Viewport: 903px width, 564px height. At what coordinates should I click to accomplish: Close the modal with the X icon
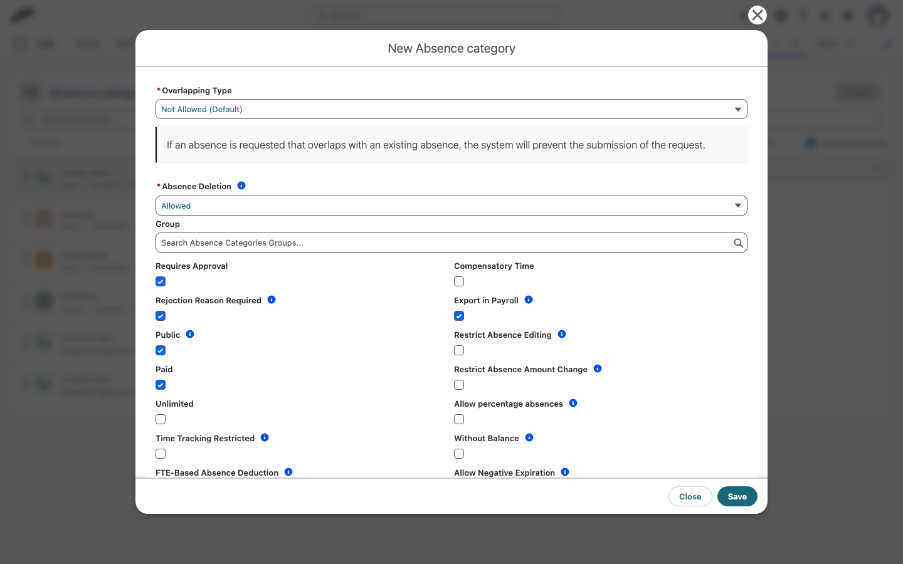pyautogui.click(x=758, y=15)
